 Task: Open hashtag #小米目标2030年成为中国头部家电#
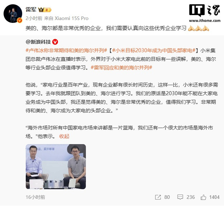pos(154,50)
